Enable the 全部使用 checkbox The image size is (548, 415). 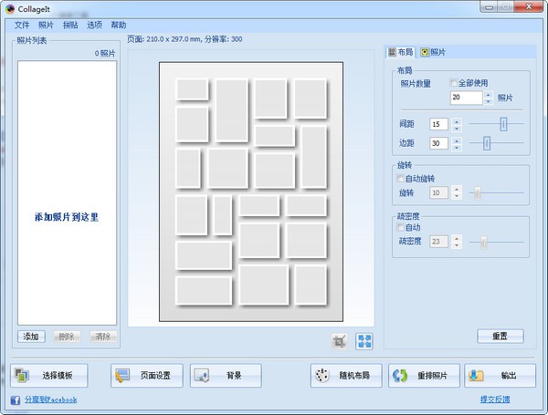coord(454,83)
